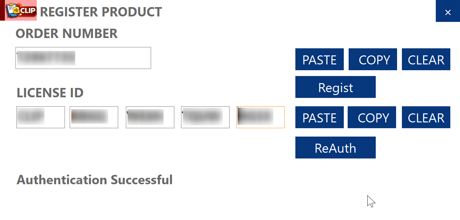Click the third License ID segment

(150, 117)
